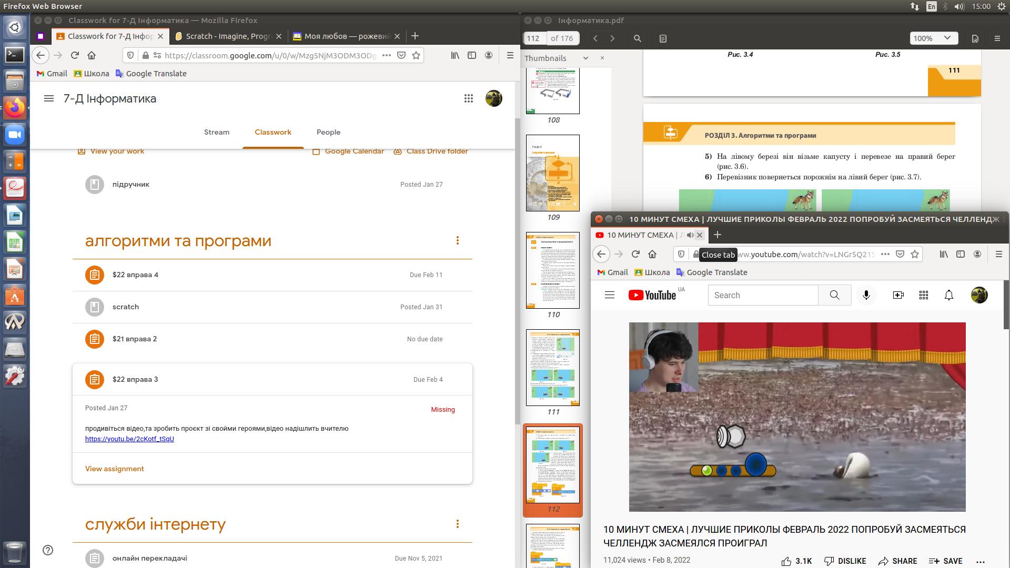Switch to the People tab
Viewport: 1010px width, 568px height.
pos(328,133)
